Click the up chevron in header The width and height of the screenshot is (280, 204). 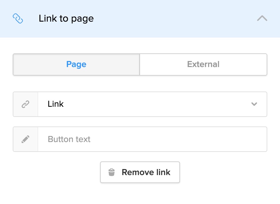262,18
